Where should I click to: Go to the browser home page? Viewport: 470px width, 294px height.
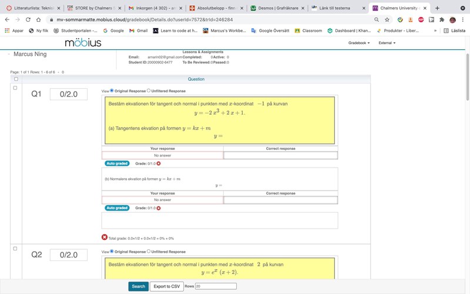[39, 19]
